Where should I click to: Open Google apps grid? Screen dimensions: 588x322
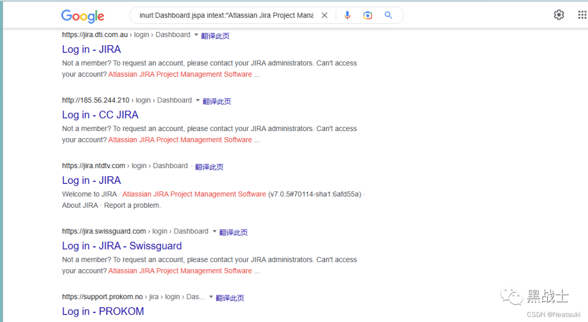582,15
